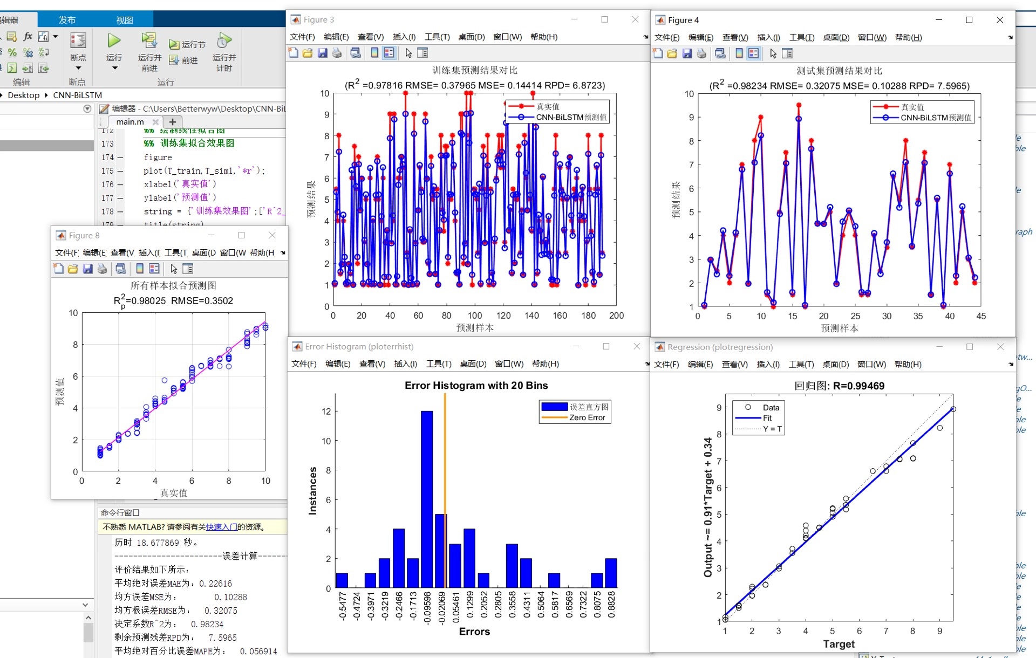The height and width of the screenshot is (658, 1036).
Task: Click Run and Advance (运行并前进) icon
Action: coord(149,41)
